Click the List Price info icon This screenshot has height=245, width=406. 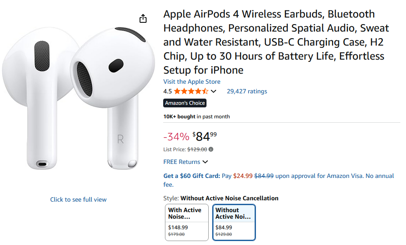[211, 149]
